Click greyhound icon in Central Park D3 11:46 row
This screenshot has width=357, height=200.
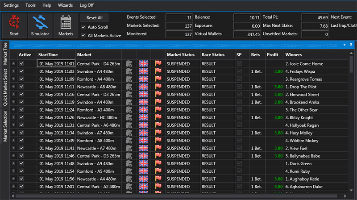[129, 156]
